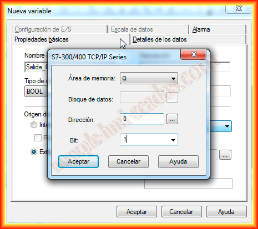Click the disabled browse button beside Bloque de datos
The height and width of the screenshot is (229, 258).
tap(172, 98)
